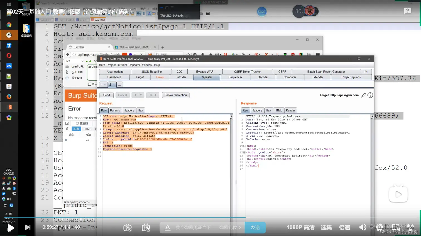Open the Sequencer tab
This screenshot has width=421, height=236.
[235, 77]
